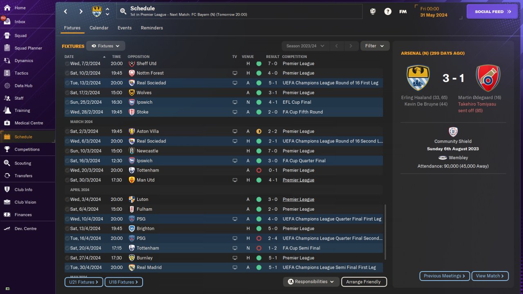Click the FM menu logo
This screenshot has height=294, width=523.
403,11
